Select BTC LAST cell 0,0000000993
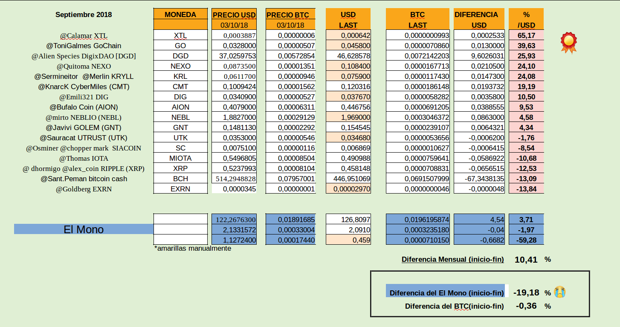This screenshot has height=327, width=620. click(x=418, y=35)
